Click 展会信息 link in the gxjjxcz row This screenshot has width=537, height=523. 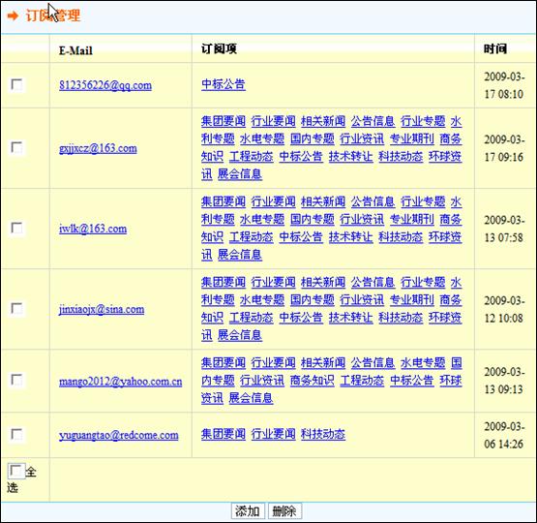tap(240, 174)
